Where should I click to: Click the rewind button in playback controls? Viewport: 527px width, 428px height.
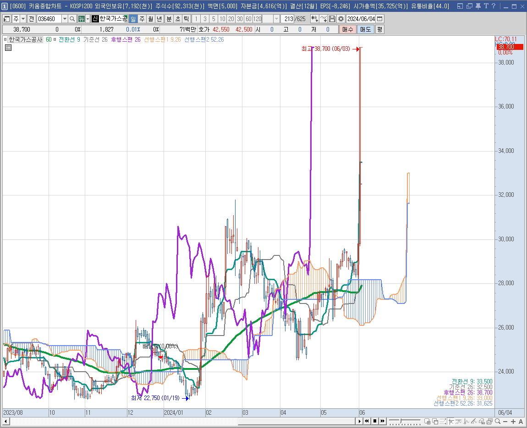367,421
